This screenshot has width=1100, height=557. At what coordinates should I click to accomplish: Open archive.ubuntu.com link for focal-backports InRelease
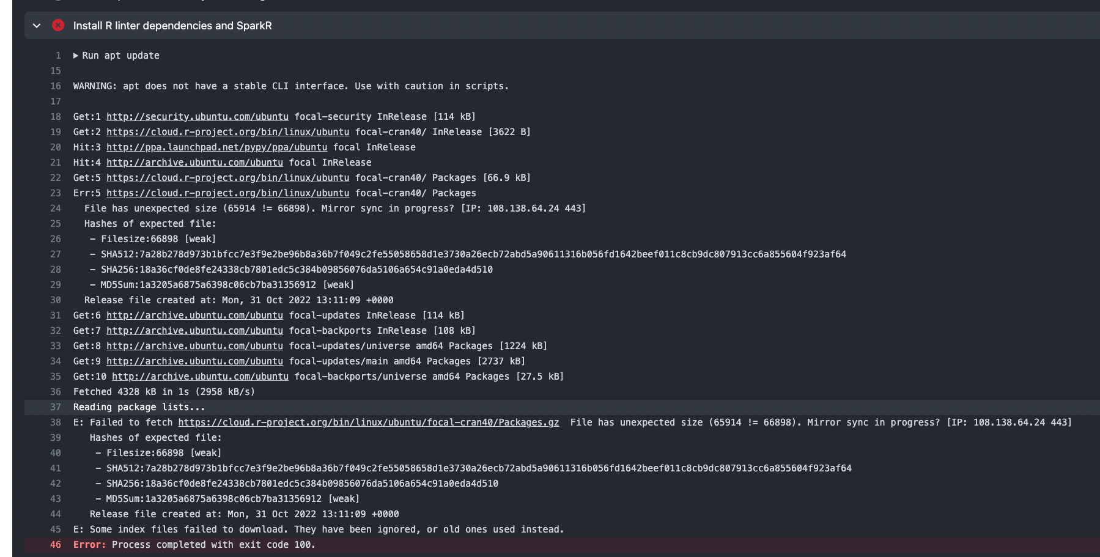(x=194, y=331)
